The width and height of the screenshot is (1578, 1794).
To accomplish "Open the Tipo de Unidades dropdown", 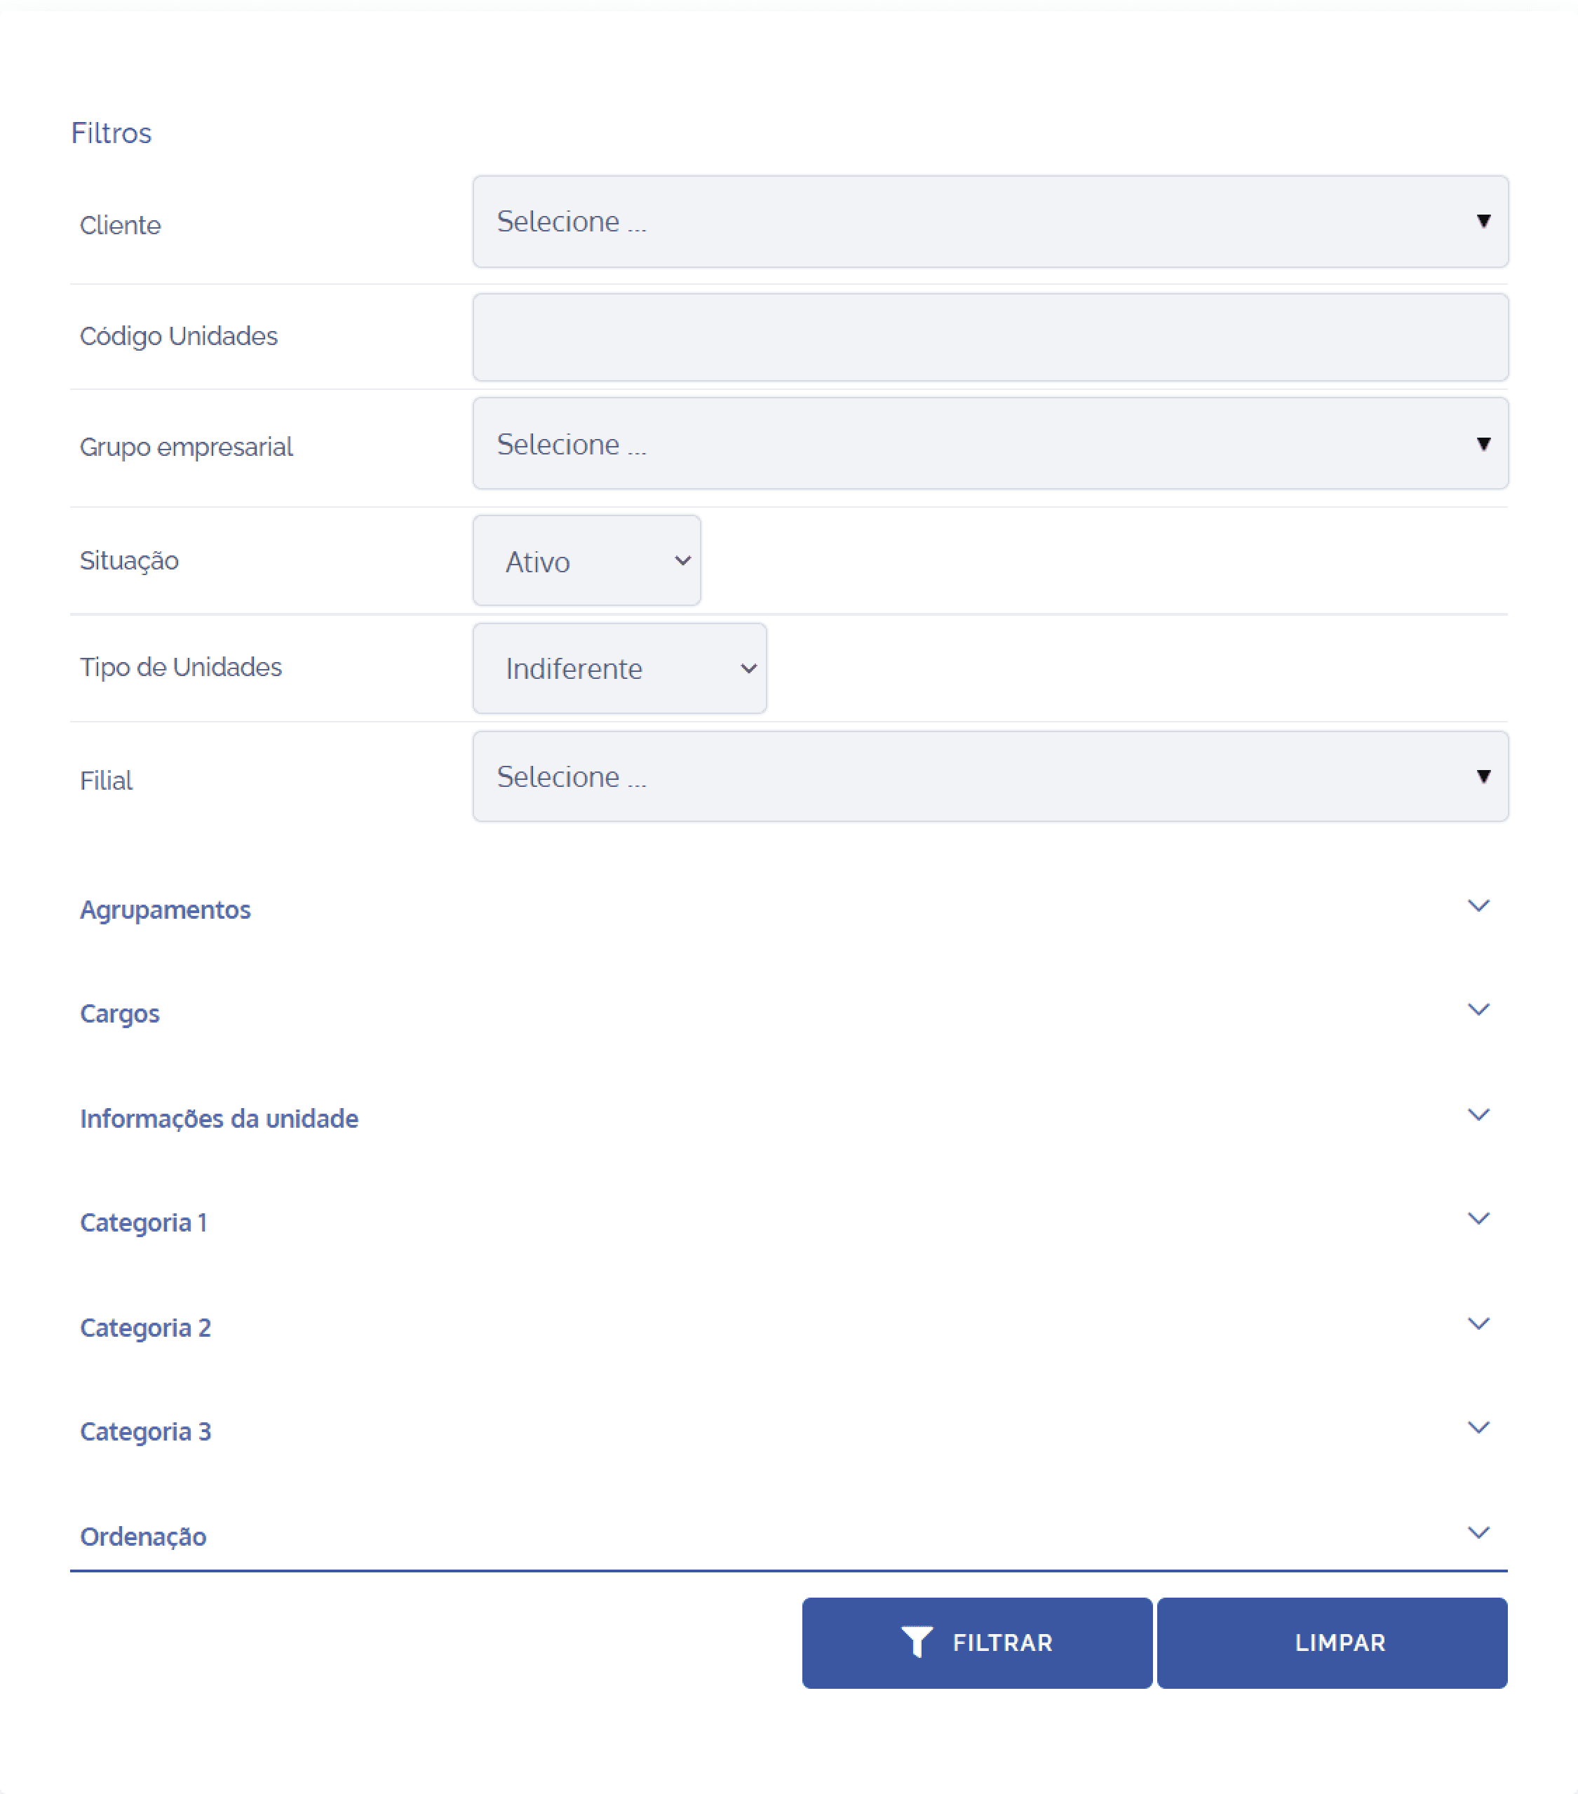I will 619,669.
